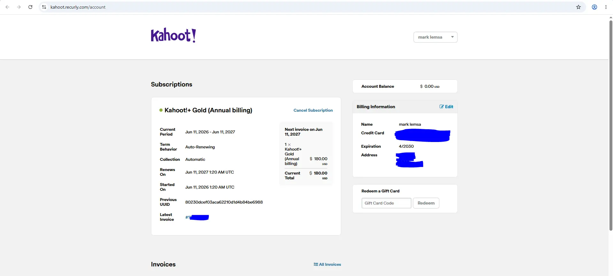This screenshot has height=276, width=613.
Task: Open the browser three-dot menu
Action: (606, 7)
